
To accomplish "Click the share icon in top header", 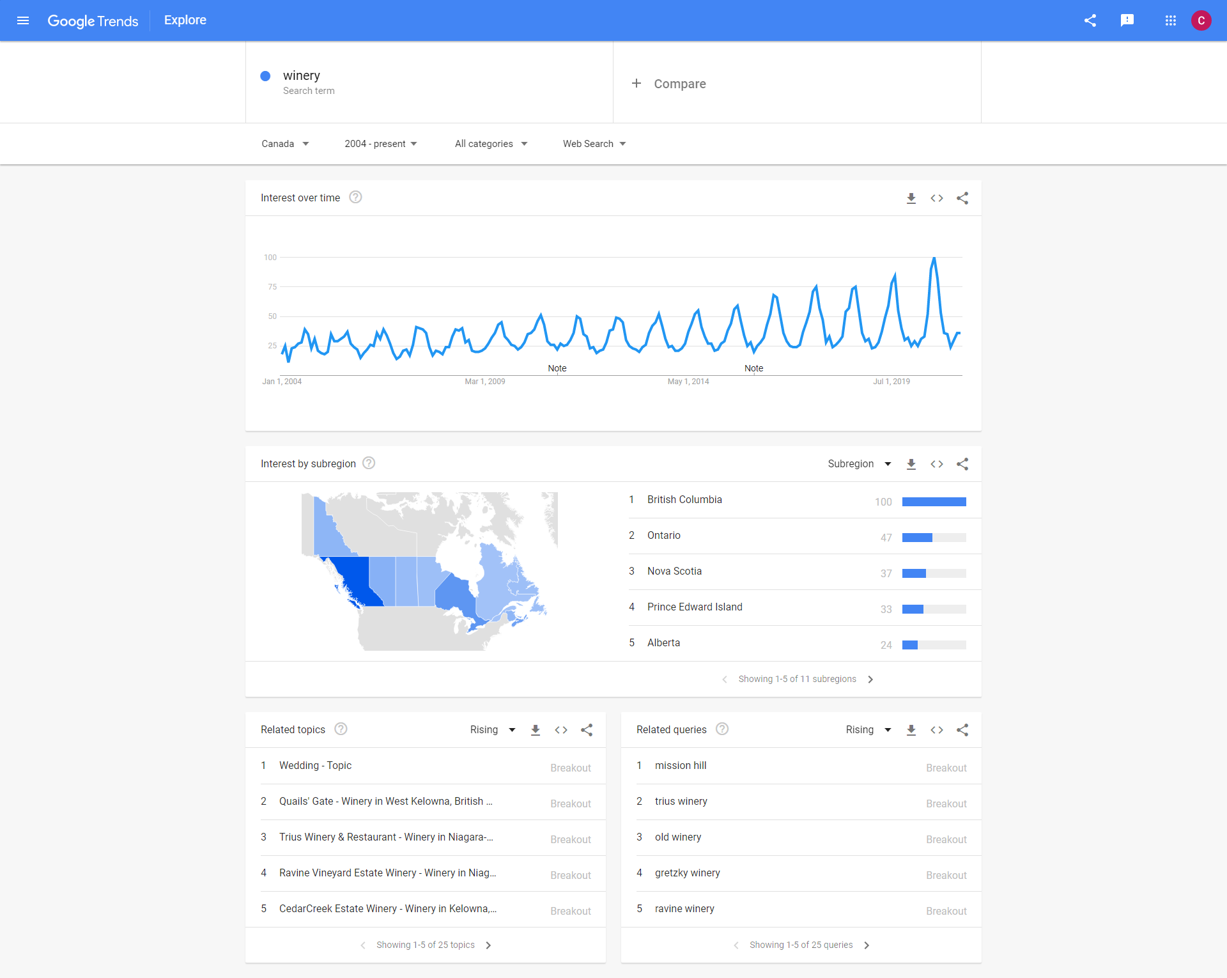I will coord(1090,20).
